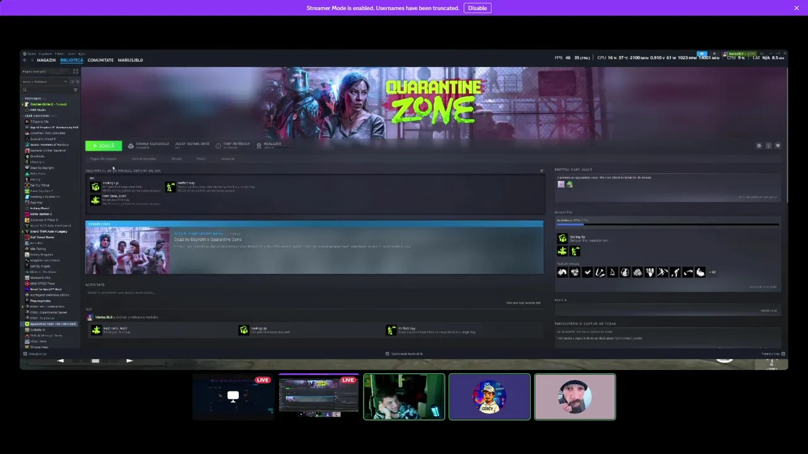Click the friend avatar under friends who play
The height and width of the screenshot is (454, 808).
pos(561,184)
